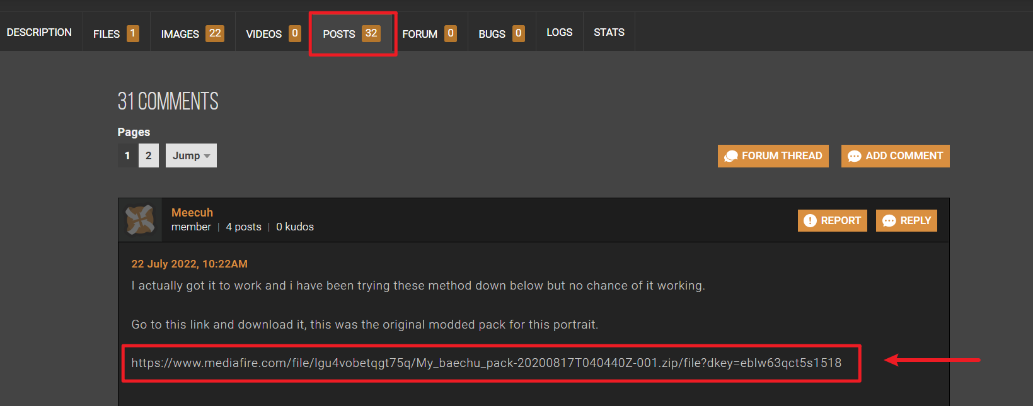Open the Images tab
Screen dimensions: 1033x406
click(x=193, y=33)
